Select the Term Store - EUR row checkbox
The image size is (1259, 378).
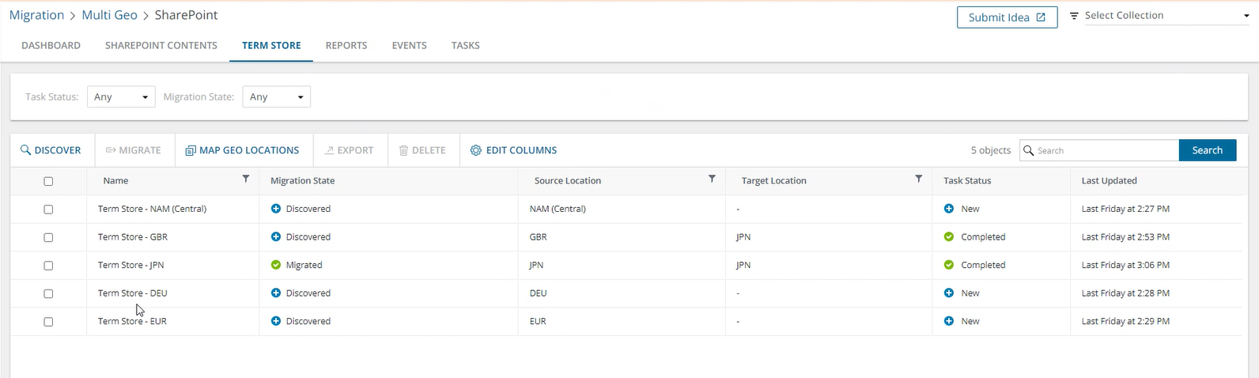point(48,322)
